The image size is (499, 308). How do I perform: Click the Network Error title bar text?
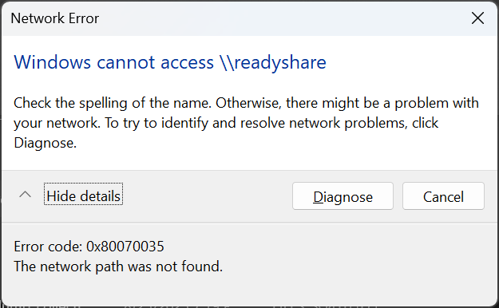[55, 18]
